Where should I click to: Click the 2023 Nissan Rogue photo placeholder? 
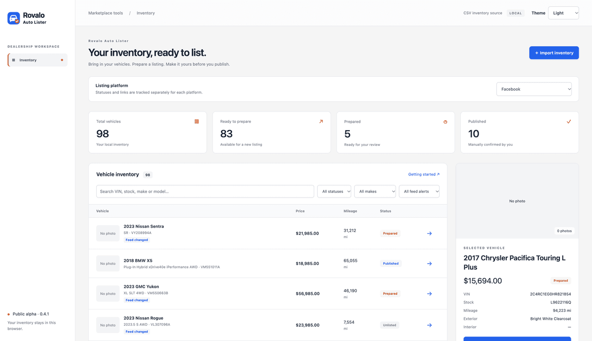(108, 325)
